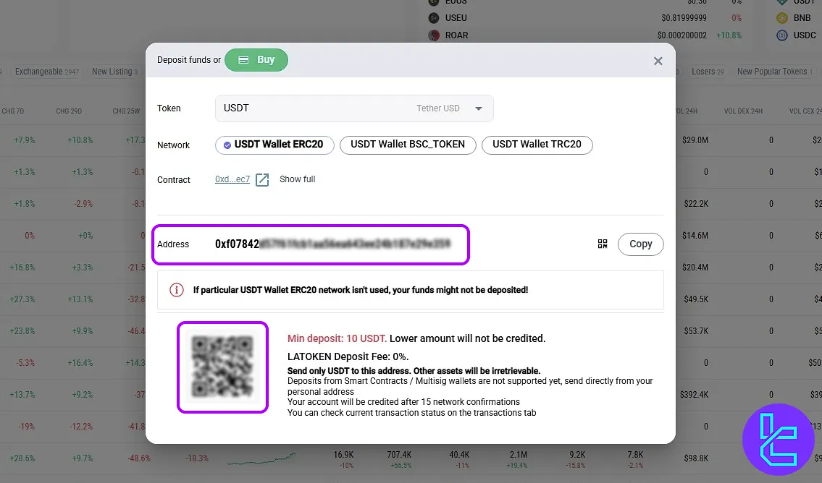822x483 pixels.
Task: Click the card icon on Buy button
Action: pyautogui.click(x=244, y=60)
